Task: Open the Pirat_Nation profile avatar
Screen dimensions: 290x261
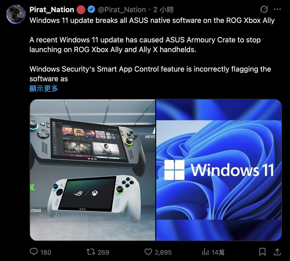Action: point(16,14)
